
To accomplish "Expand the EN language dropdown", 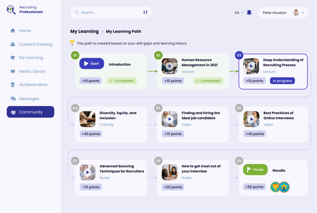I will pos(239,13).
